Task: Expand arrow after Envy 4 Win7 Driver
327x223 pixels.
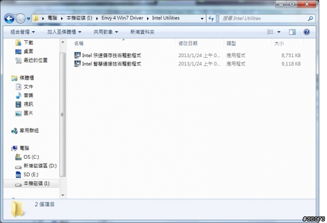Action: (148, 18)
